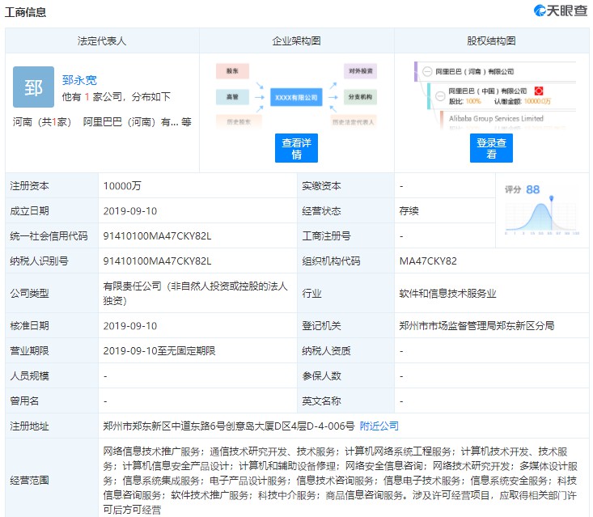Click the 营业期限 value 2019-09-10至无固定期限
The image size is (593, 517).
[159, 350]
